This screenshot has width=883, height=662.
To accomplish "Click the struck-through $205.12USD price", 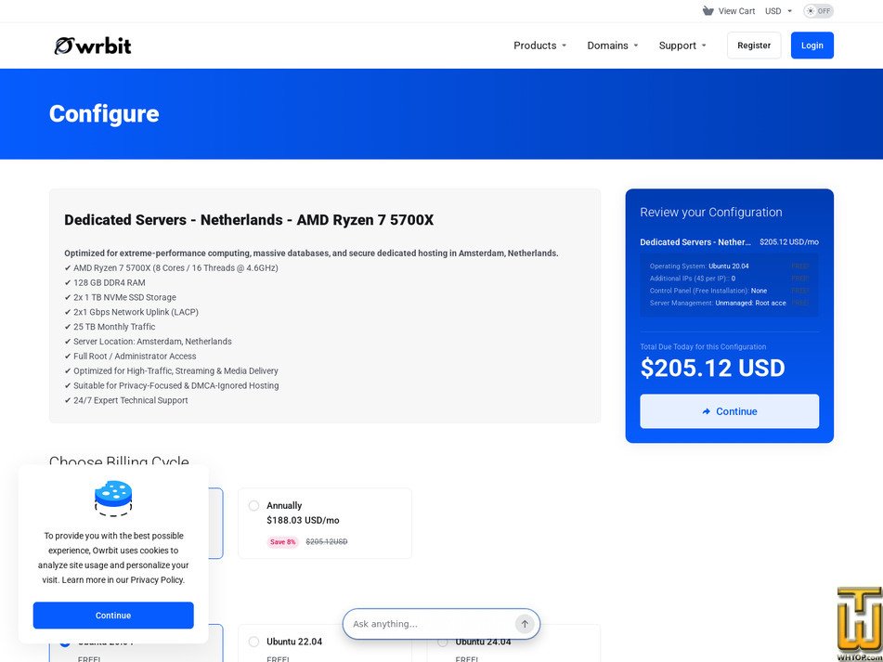I will coord(327,542).
